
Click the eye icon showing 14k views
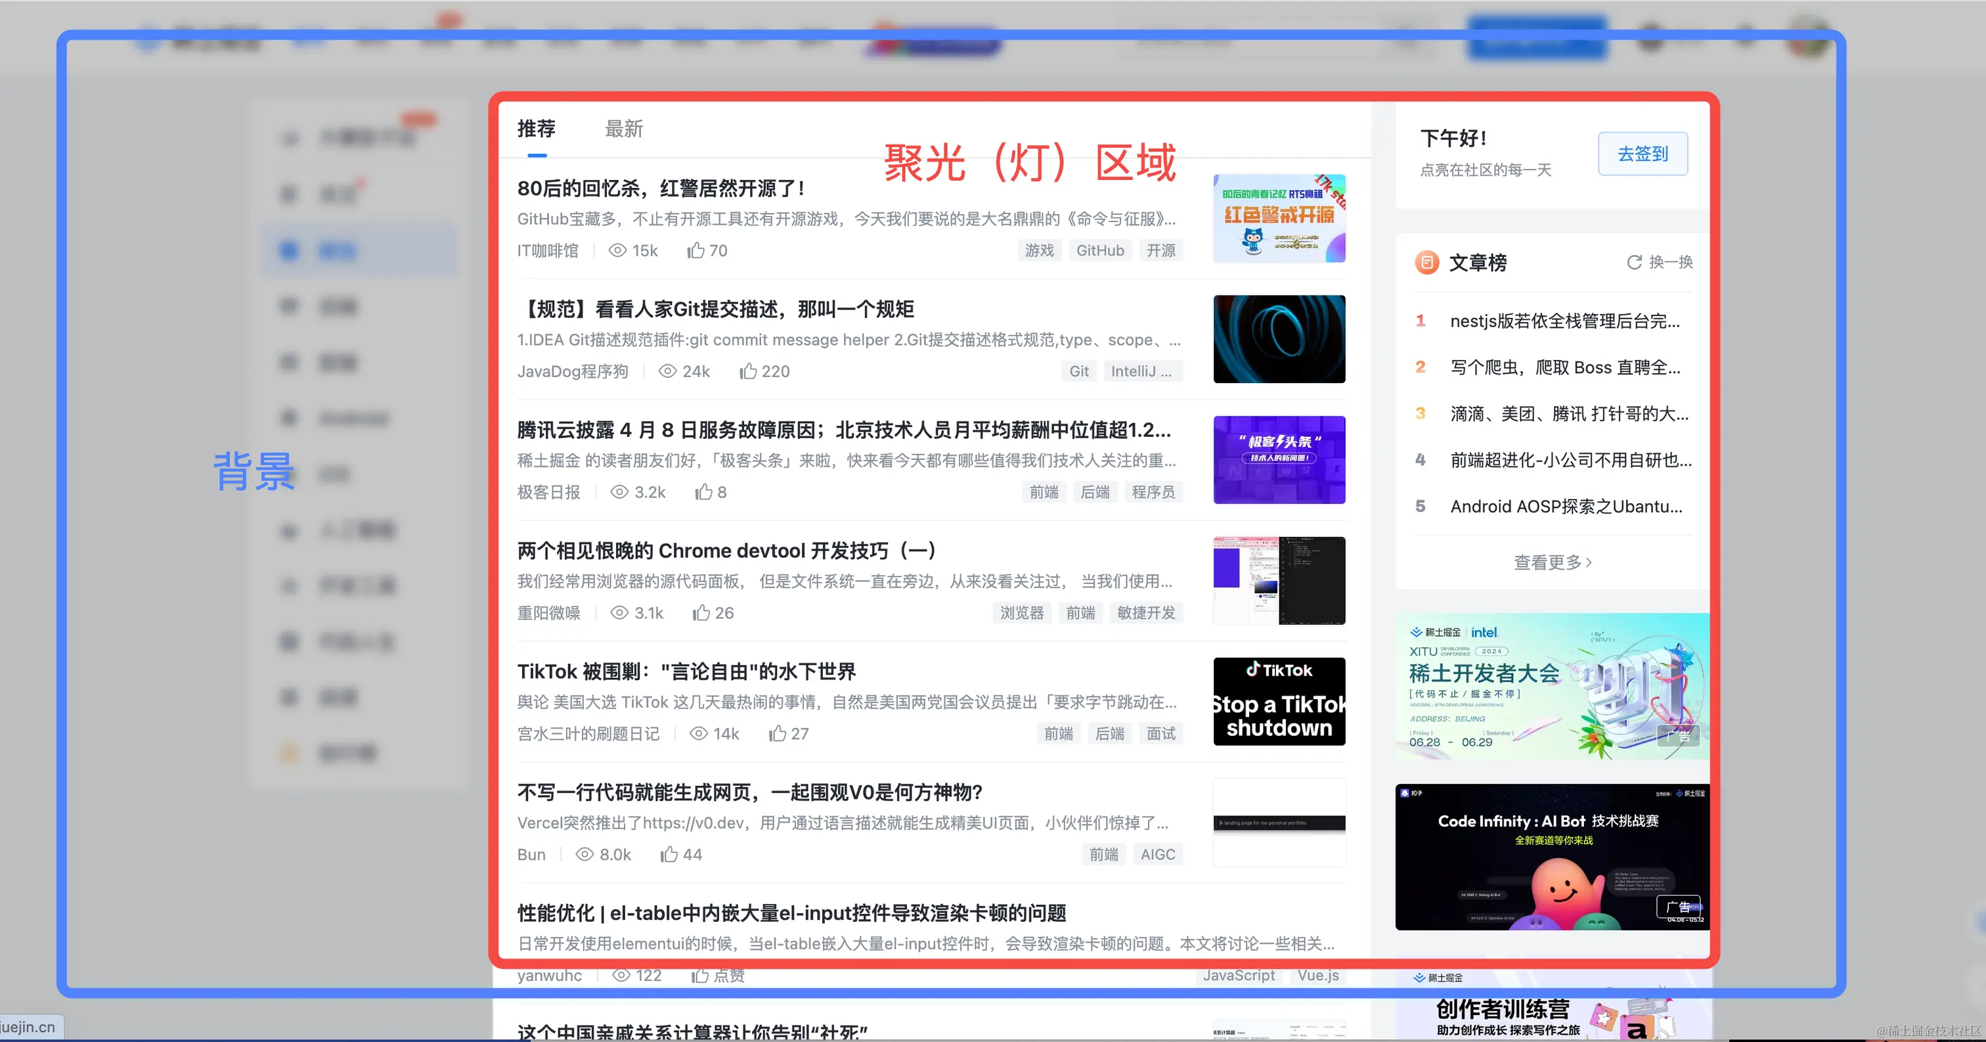click(699, 733)
